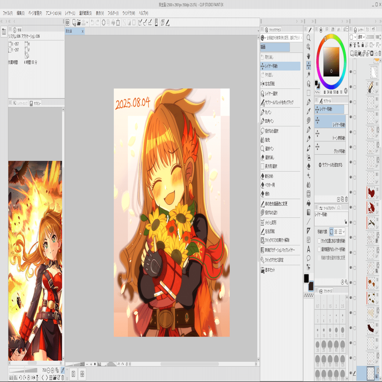Select the Zoom magnifier tool in the toolbox
The height and width of the screenshot is (382, 382).
coord(309,37)
